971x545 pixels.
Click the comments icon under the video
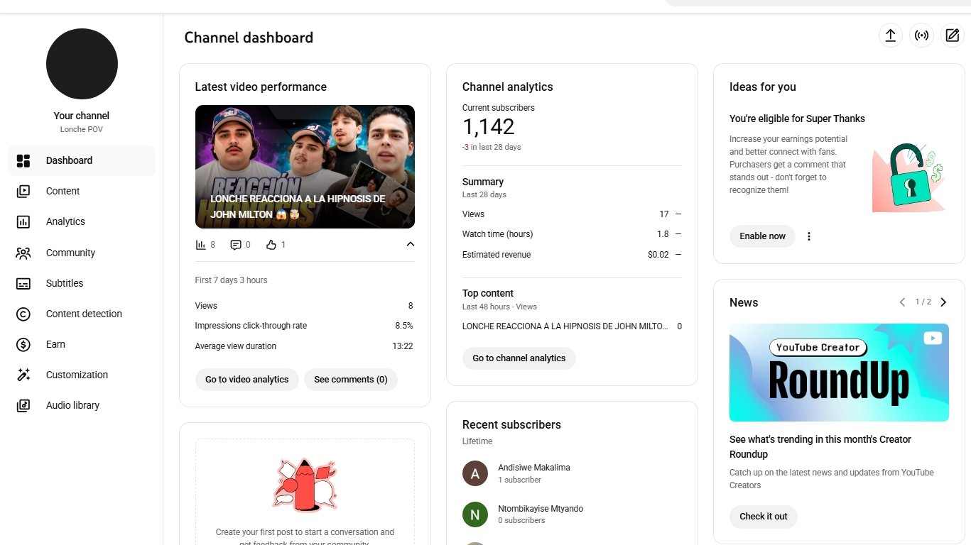point(236,245)
